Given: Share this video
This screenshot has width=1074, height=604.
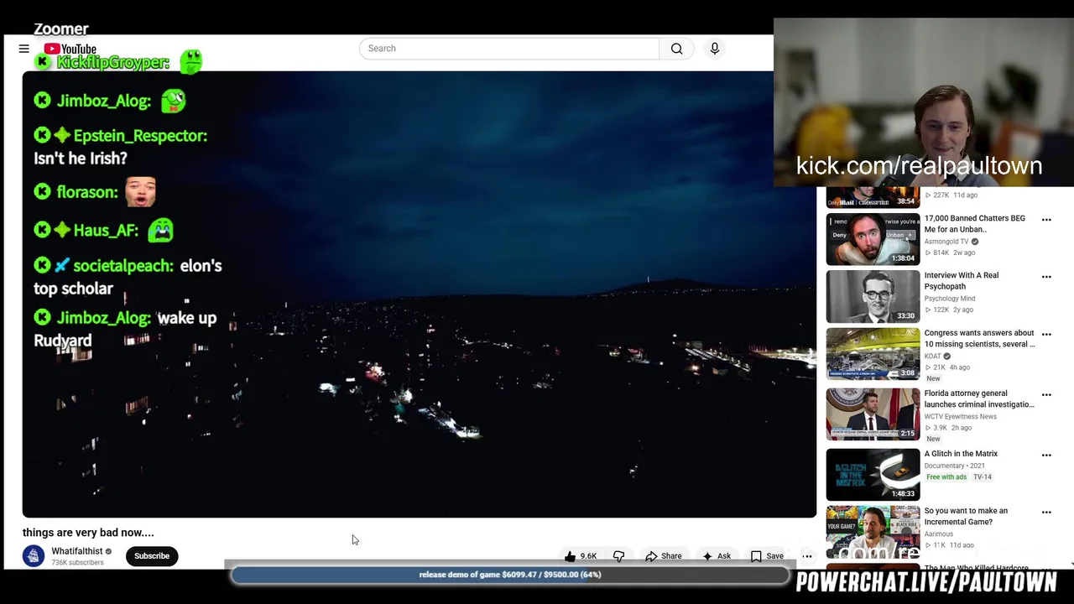Looking at the screenshot, I should pyautogui.click(x=663, y=556).
